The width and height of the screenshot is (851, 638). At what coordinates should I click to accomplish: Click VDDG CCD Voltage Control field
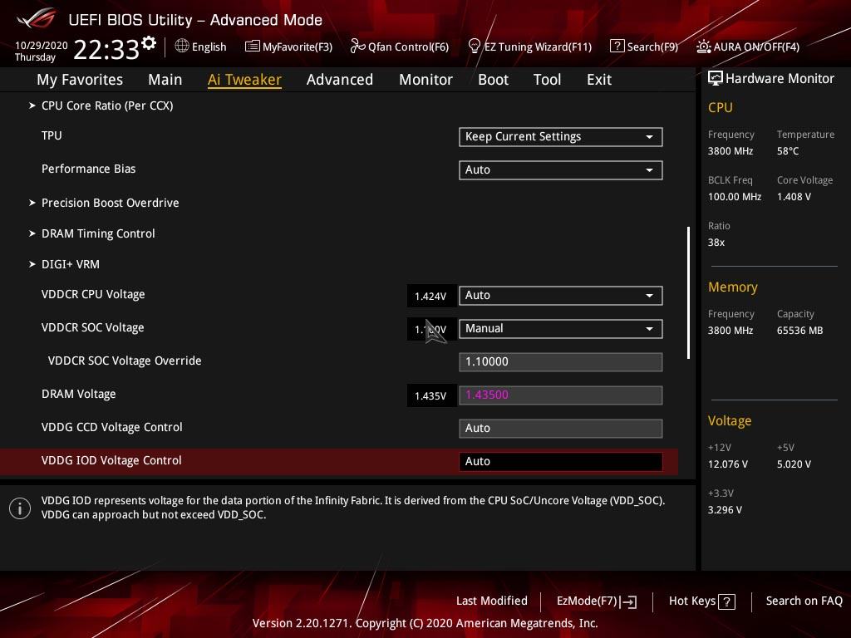pyautogui.click(x=561, y=428)
